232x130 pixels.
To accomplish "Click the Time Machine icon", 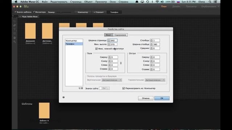I will (148, 2).
